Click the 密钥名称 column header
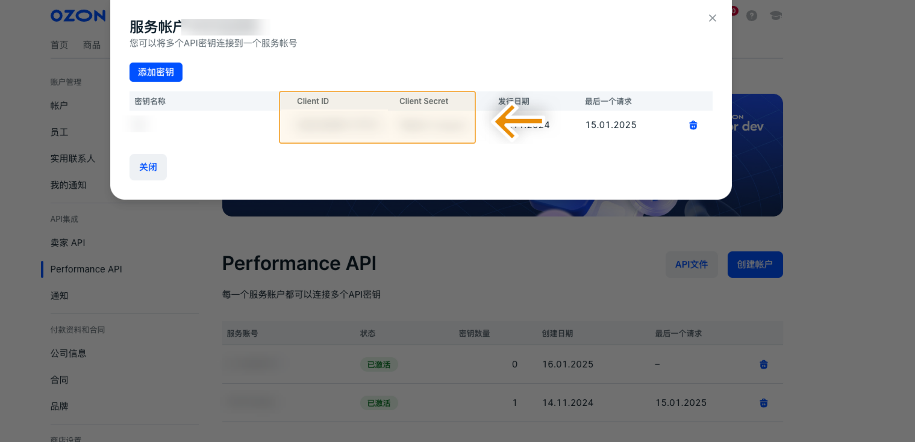 [x=150, y=102]
